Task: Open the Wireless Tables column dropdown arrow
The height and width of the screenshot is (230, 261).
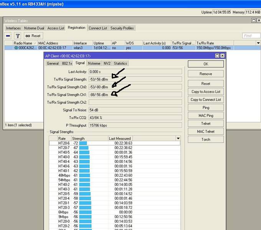Action: (258, 43)
